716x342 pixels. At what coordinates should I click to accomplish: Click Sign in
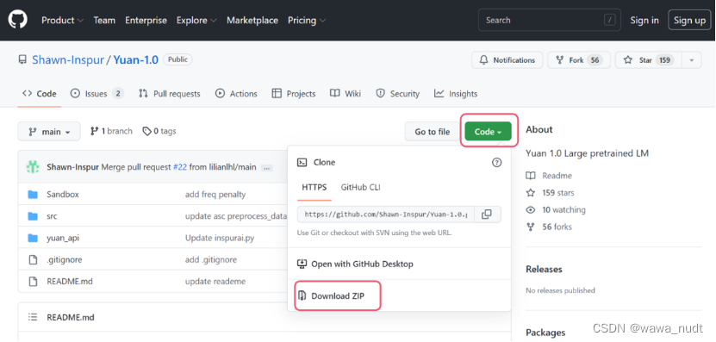pos(644,20)
